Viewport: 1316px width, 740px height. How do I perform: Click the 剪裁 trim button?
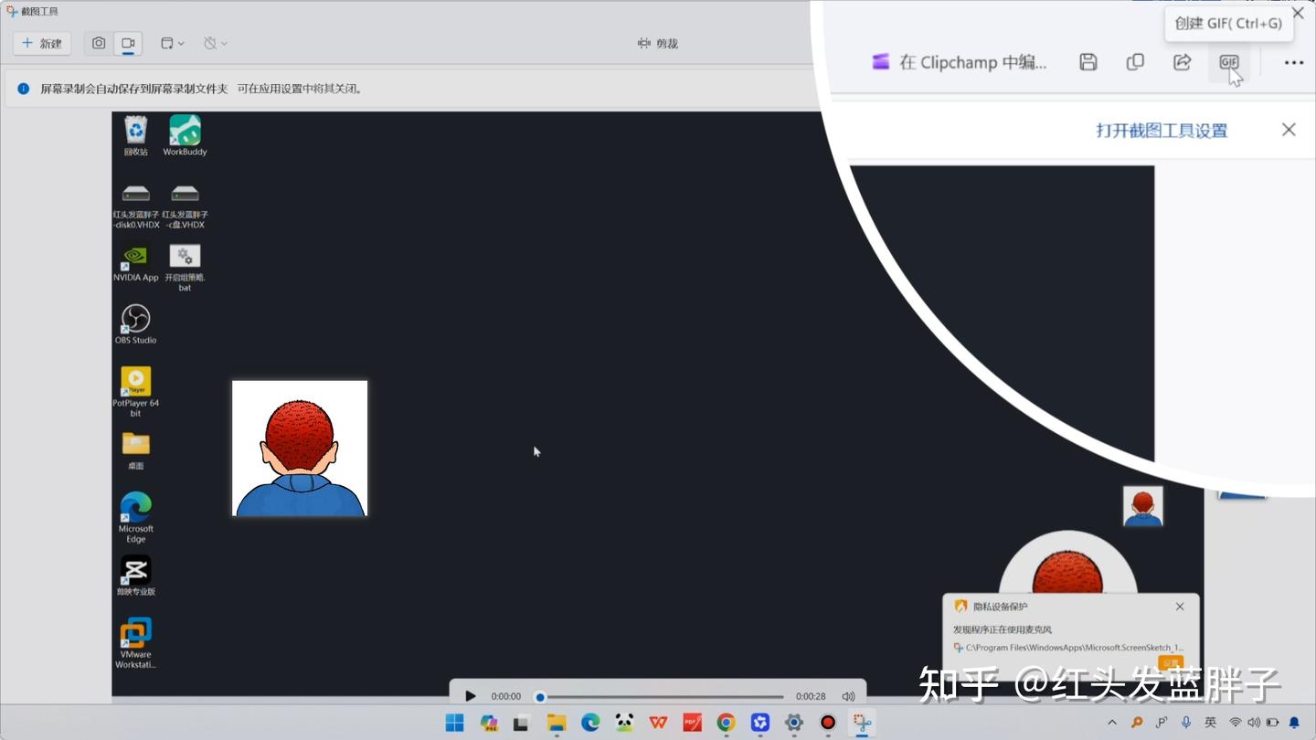[658, 43]
